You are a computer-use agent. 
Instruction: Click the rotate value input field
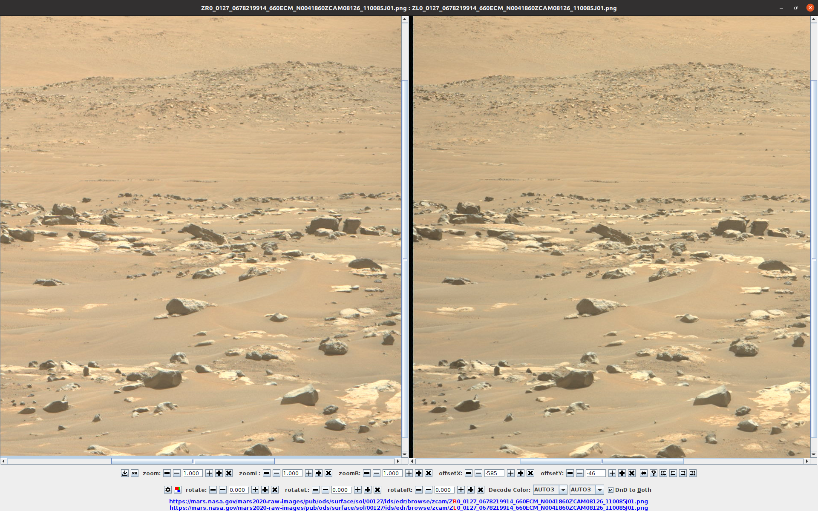[238, 490]
